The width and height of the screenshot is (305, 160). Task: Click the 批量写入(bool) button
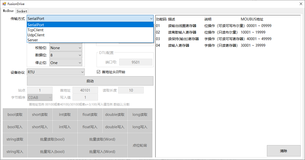click(52, 152)
